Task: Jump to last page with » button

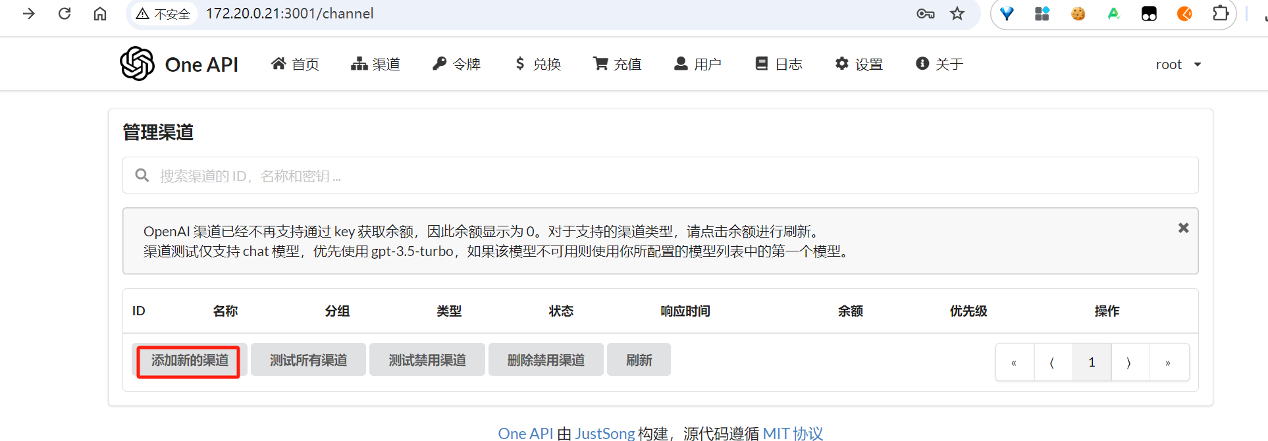Action: point(1169,362)
